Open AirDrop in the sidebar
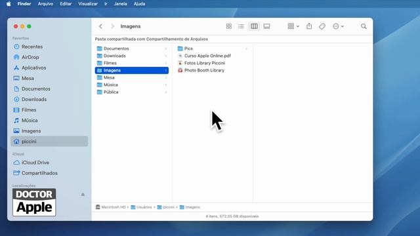 (x=49, y=57)
